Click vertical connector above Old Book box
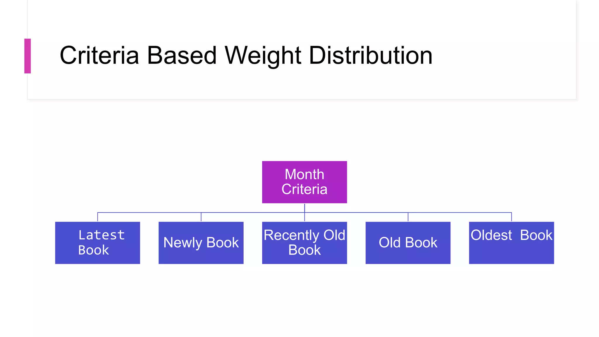599x337 pixels. pos(408,217)
